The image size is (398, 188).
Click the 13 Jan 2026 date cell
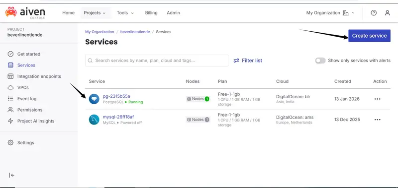point(347,99)
